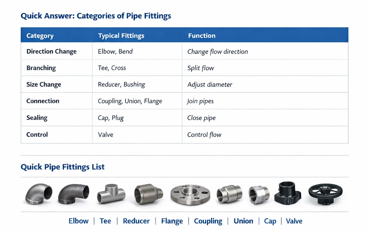The image size is (369, 230).
Task: Select the Valve label in fittings list
Action: pyautogui.click(x=294, y=221)
